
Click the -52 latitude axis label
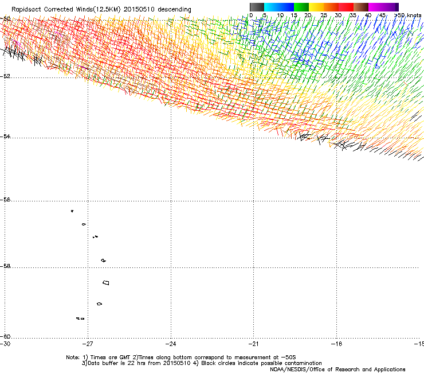click(x=5, y=76)
